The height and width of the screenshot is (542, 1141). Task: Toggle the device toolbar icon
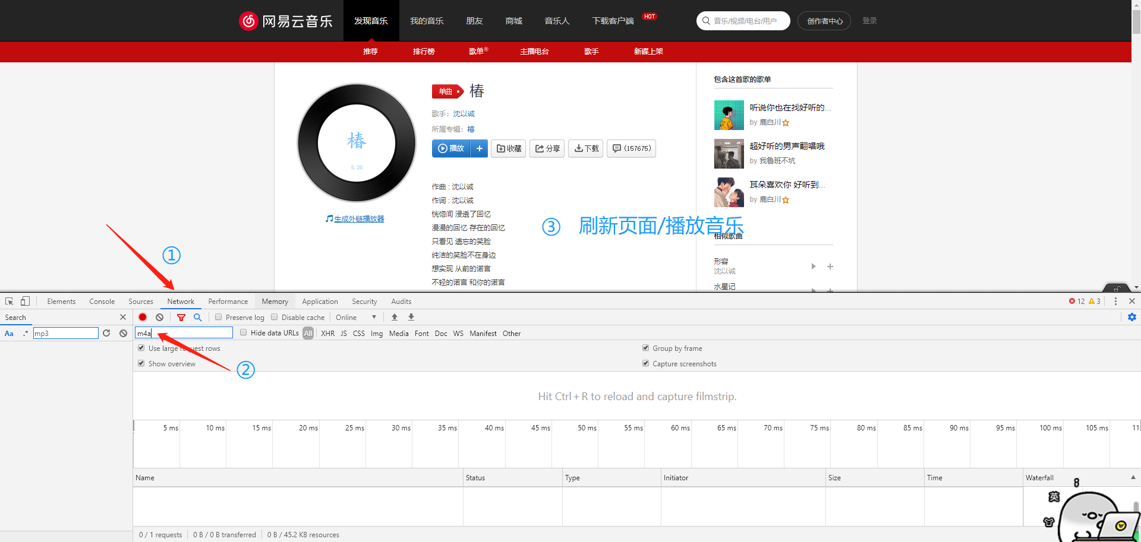coord(25,301)
